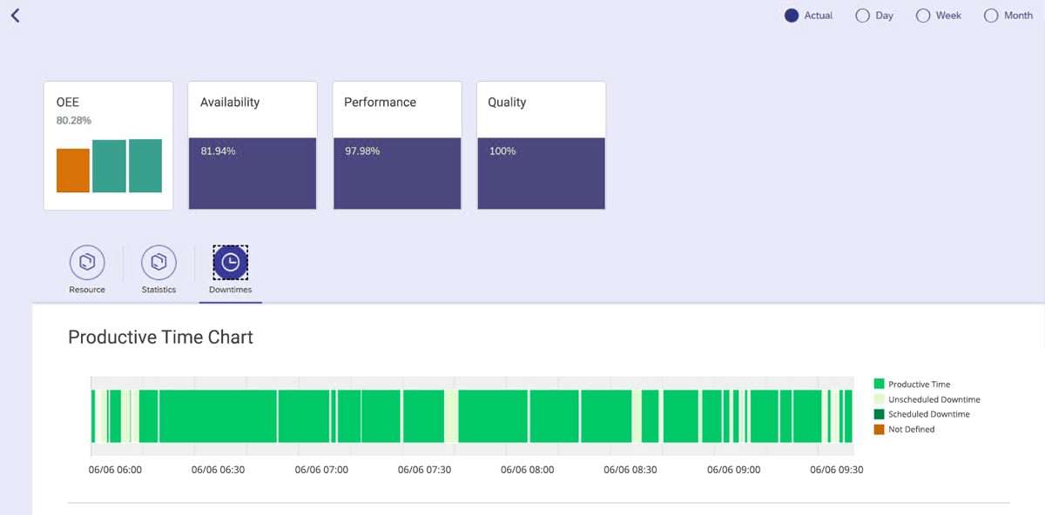Select the Day radio button

point(862,15)
